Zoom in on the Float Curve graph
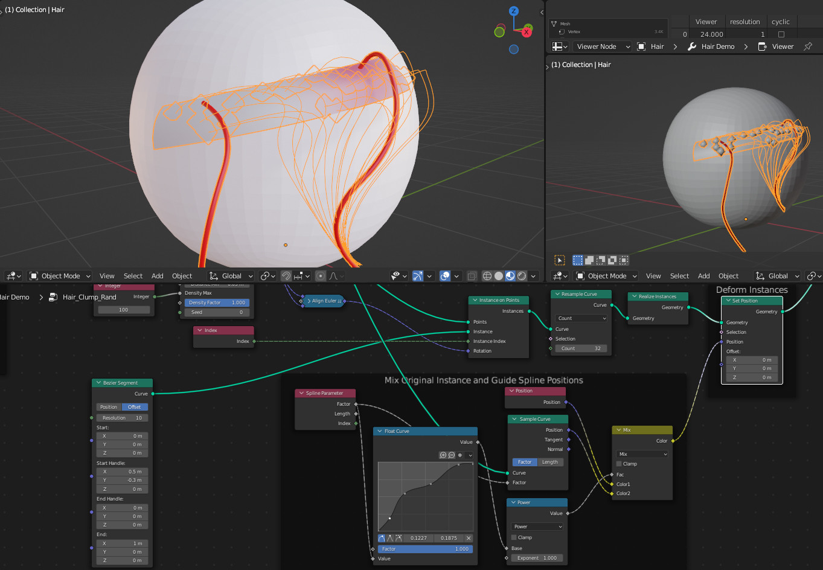This screenshot has height=570, width=823. click(443, 455)
